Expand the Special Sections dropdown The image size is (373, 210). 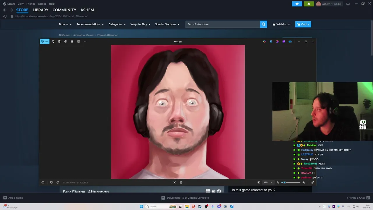[167, 24]
